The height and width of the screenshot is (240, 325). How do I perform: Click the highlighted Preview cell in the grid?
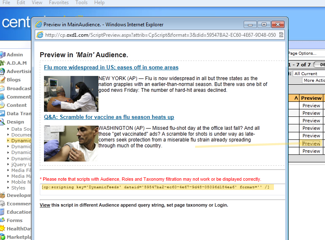click(x=311, y=144)
